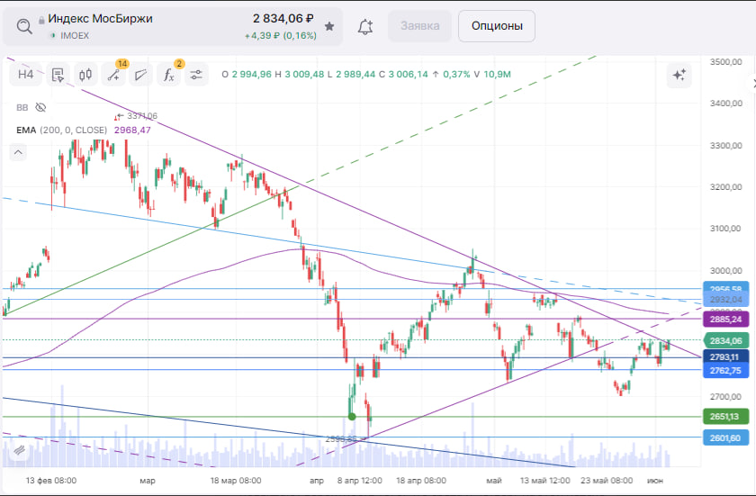Click the 2651,13 green price label
Image resolution: width=756 pixels, height=496 pixels.
[724, 417]
